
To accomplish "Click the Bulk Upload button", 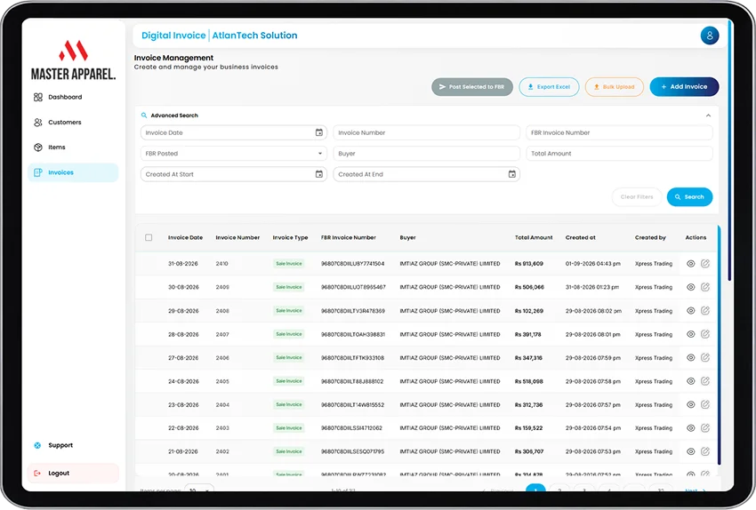I will [615, 87].
